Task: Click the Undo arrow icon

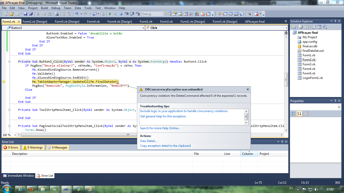Action: pyautogui.click(x=77, y=14)
